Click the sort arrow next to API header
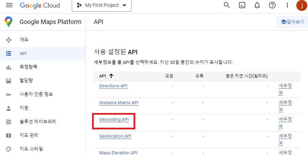Viewport: 308px width, 155px height. (x=111, y=76)
